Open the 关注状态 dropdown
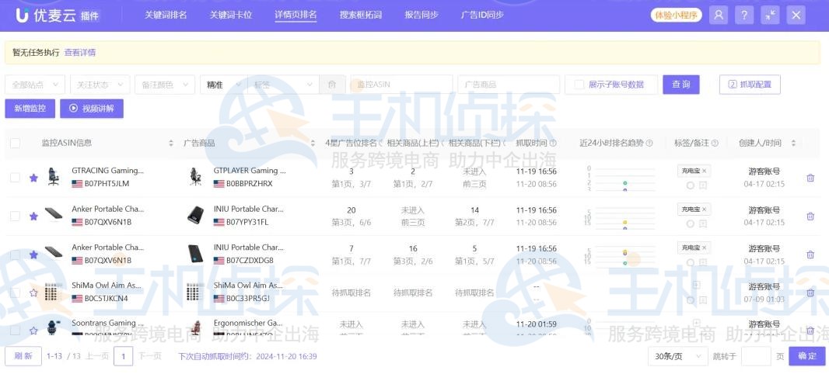This screenshot has width=829, height=374. [100, 85]
